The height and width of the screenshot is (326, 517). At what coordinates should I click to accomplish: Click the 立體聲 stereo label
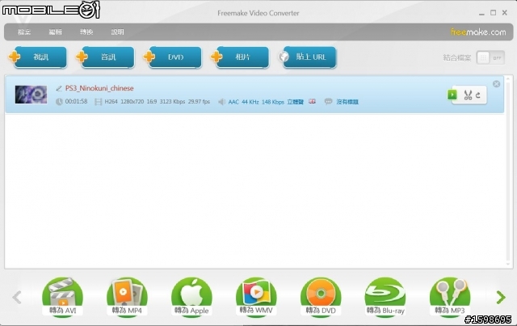296,102
